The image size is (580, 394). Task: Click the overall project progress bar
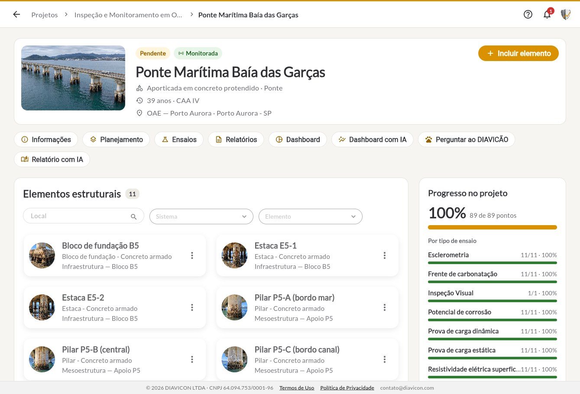[493, 227]
